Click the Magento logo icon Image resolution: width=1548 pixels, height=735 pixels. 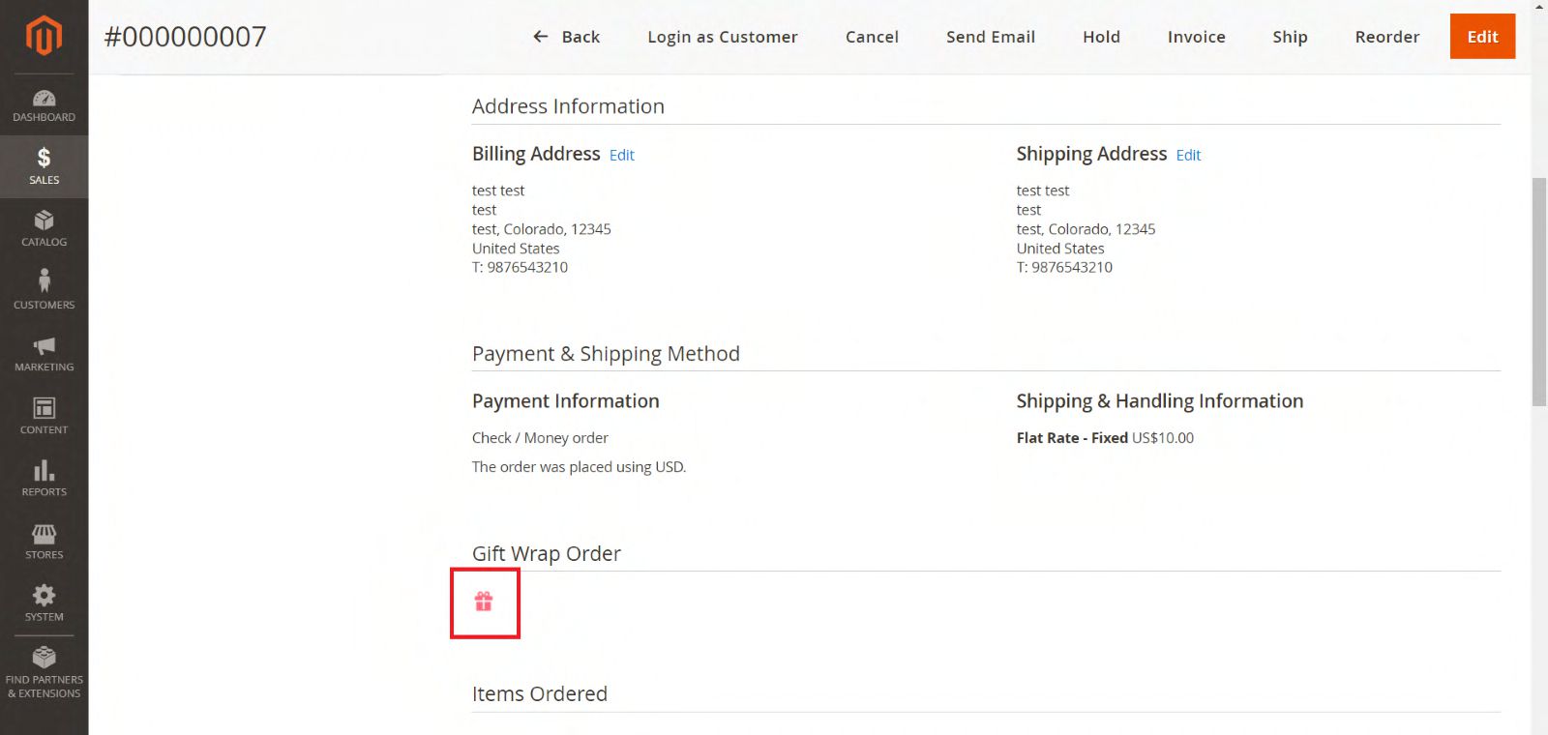point(44,36)
